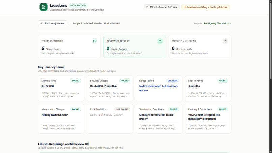Viewport: 272px width, 153px height.
Task: Click the '0 clauses flagged' count
Action: click(117, 48)
